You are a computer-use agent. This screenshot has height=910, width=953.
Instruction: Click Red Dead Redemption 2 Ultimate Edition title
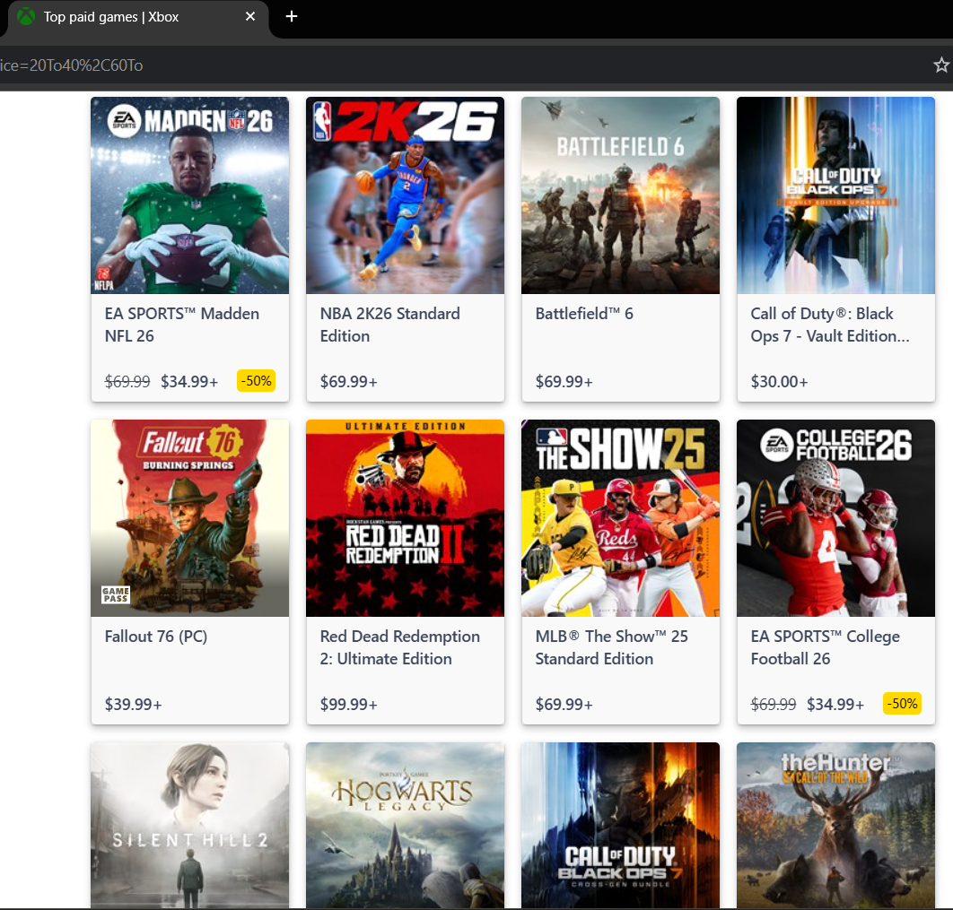point(400,647)
